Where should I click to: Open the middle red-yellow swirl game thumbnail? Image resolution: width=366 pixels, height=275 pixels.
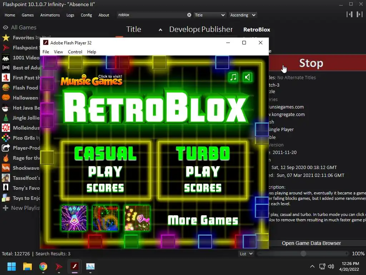click(105, 218)
